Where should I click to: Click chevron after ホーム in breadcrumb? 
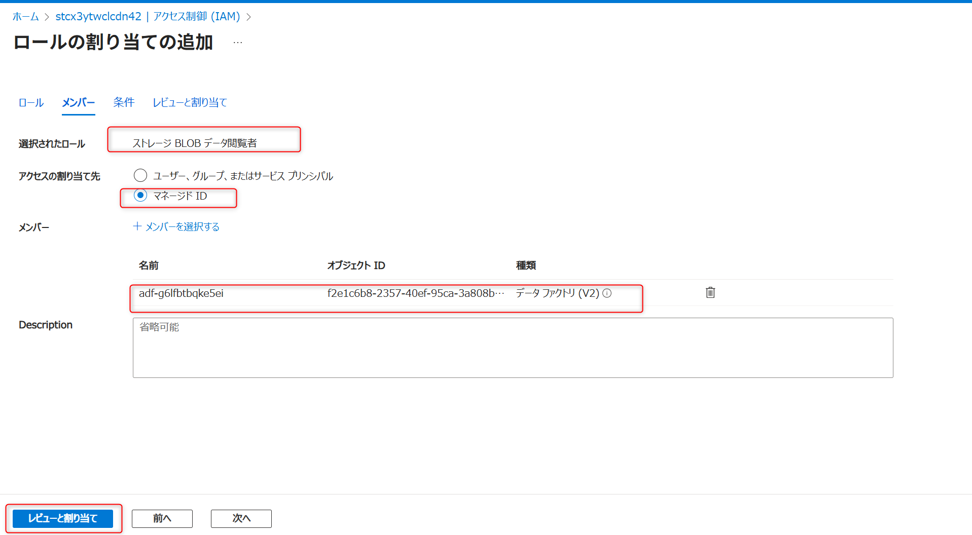click(46, 16)
